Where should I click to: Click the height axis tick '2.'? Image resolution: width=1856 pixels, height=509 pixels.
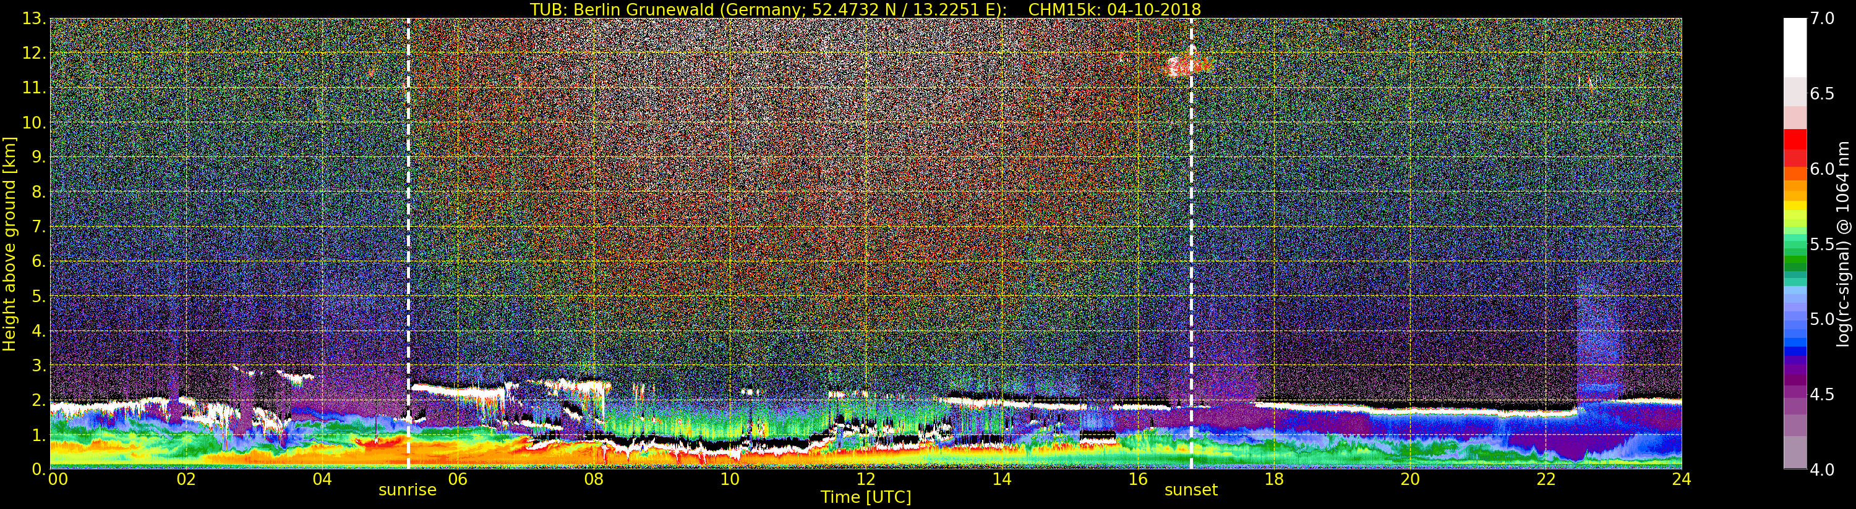pos(38,400)
